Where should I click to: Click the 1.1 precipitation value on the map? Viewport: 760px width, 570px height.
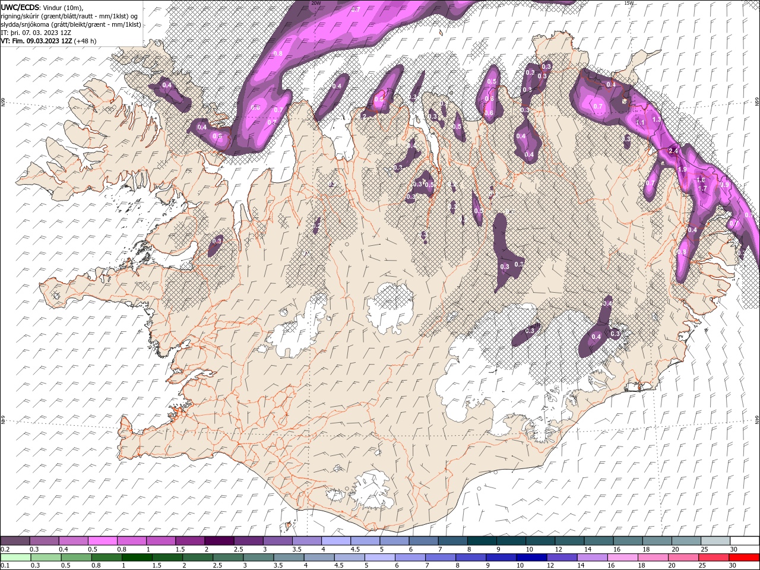coord(640,122)
